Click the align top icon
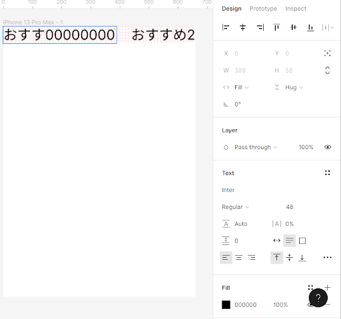The width and height of the screenshot is (341, 319). click(276, 27)
